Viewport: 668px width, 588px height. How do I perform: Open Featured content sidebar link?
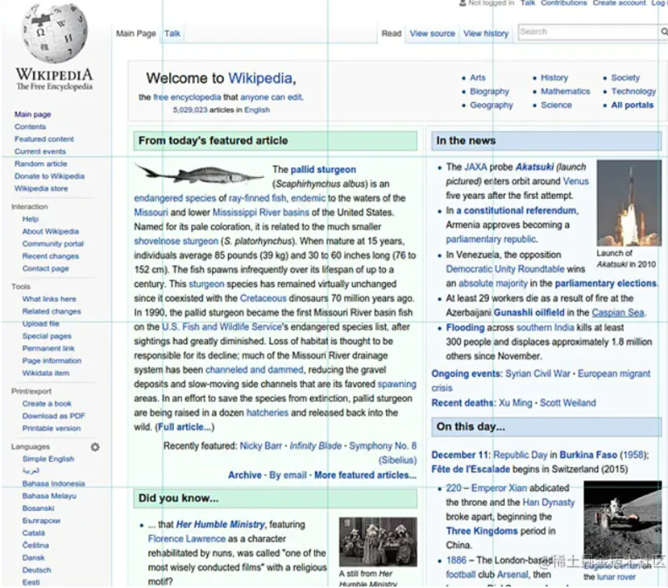coord(44,139)
